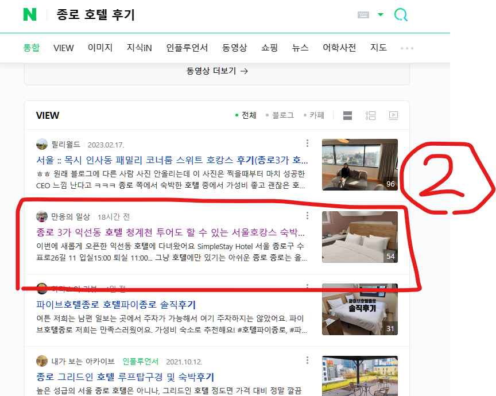The width and height of the screenshot is (496, 396).
Task: Click the snippet text starting 여튼 저희는 남편 일보는
Action: pyautogui.click(x=171, y=324)
